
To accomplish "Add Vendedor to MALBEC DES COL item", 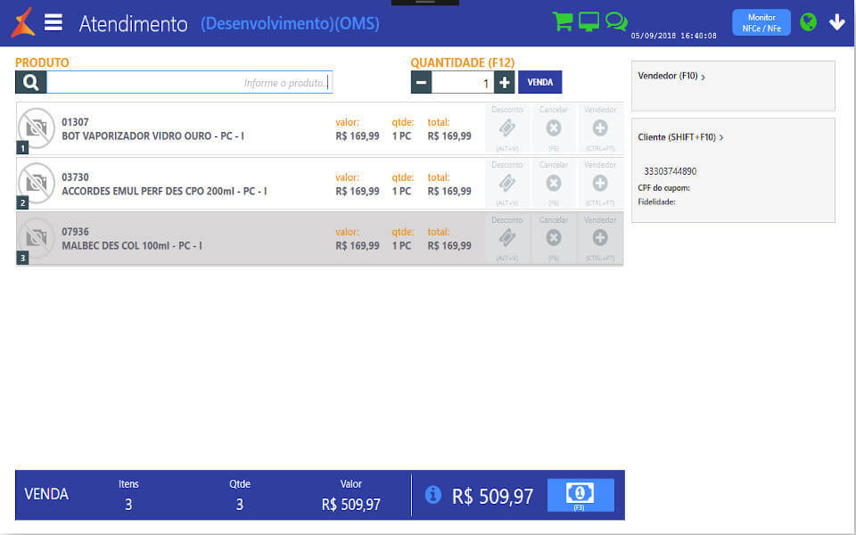I will click(600, 238).
